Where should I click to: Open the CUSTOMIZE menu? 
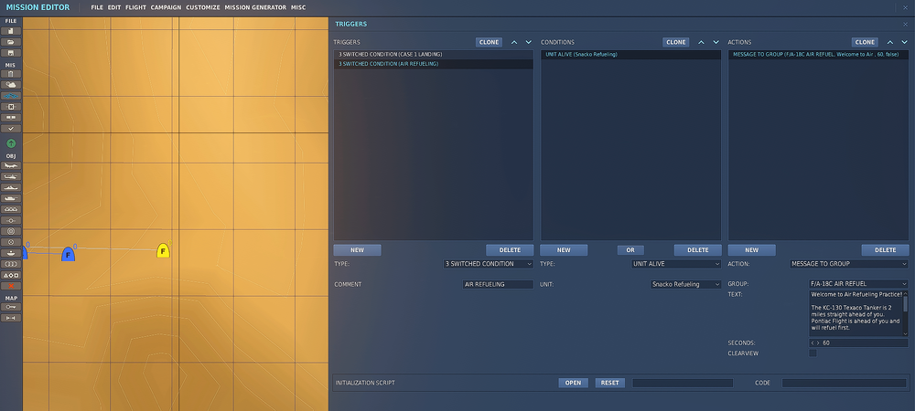point(203,7)
